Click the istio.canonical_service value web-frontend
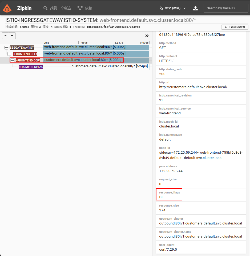Screen dimensions: 250x256 point(170,113)
